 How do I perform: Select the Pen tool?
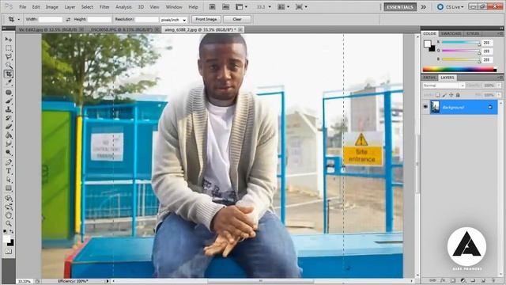click(x=9, y=162)
